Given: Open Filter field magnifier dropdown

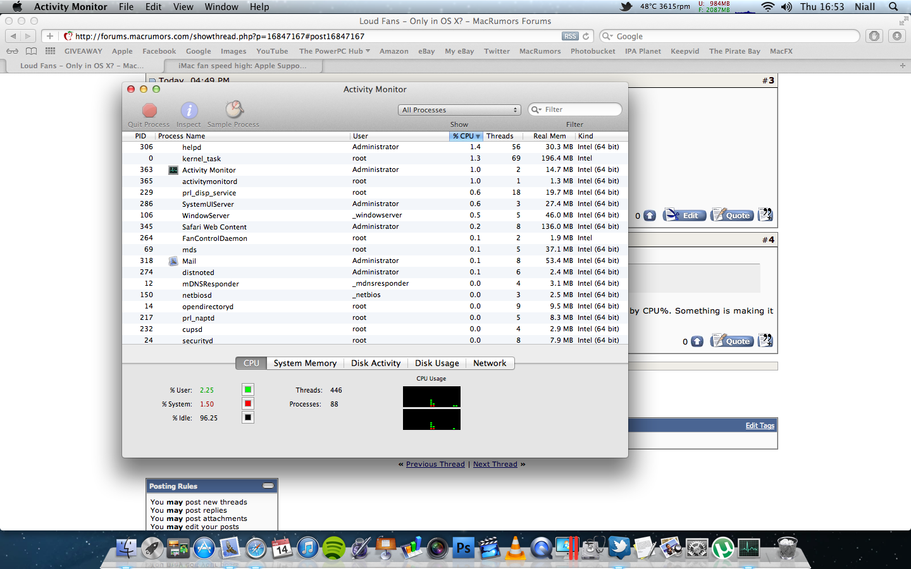Looking at the screenshot, I should pos(536,109).
